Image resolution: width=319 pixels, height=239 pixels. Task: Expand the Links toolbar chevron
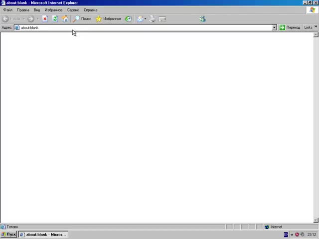pos(315,27)
